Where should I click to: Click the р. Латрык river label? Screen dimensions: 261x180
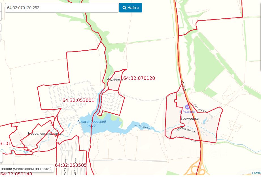(x=143, y=127)
